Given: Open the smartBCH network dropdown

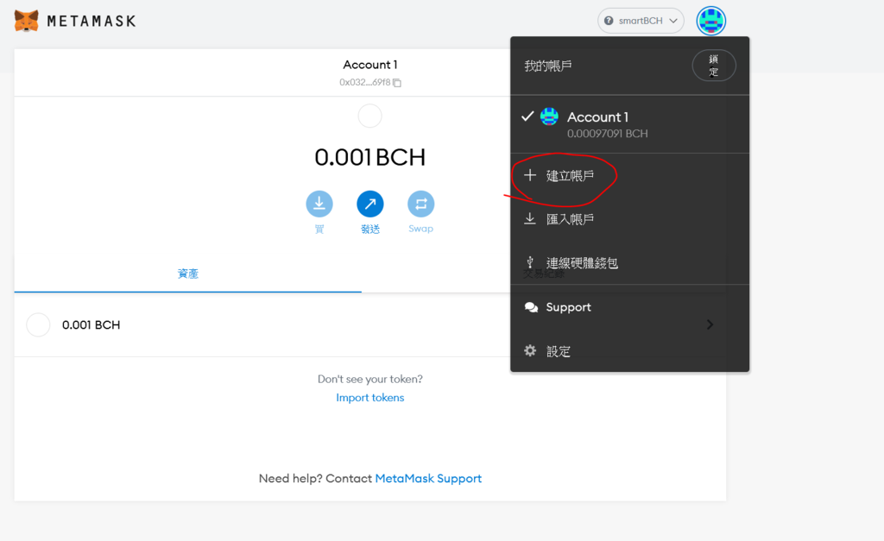Looking at the screenshot, I should [x=641, y=21].
